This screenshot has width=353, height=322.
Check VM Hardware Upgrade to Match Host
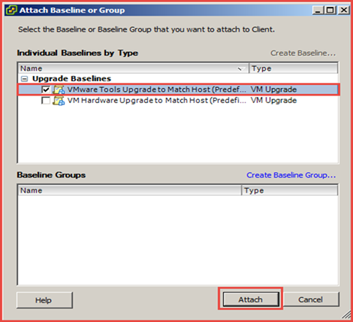46,101
